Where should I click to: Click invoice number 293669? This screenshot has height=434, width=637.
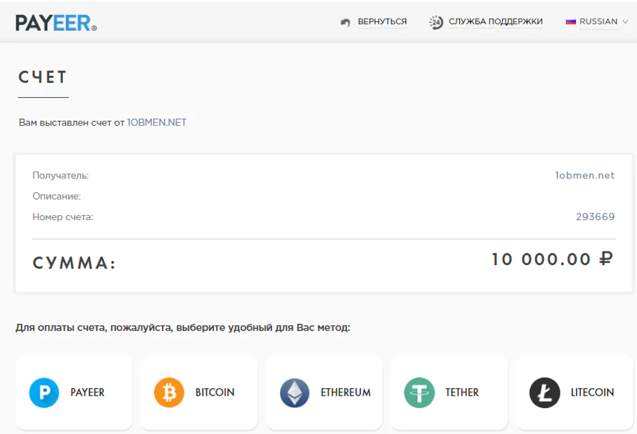(595, 217)
